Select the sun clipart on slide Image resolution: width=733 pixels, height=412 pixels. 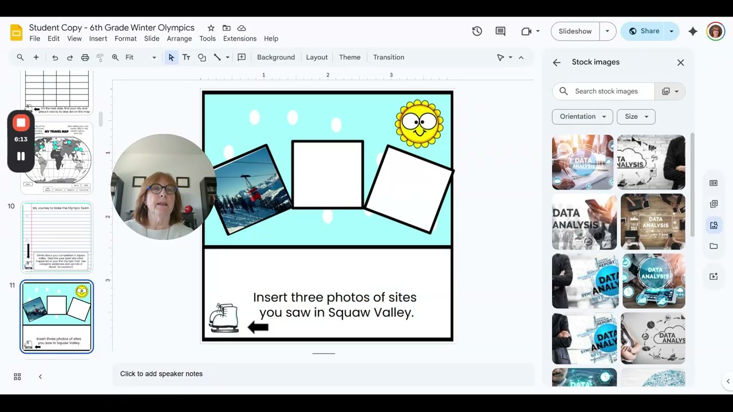[x=419, y=124]
